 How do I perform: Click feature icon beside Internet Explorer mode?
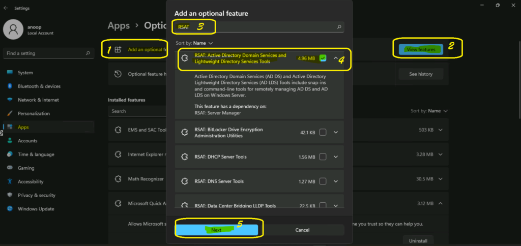pyautogui.click(x=118, y=155)
